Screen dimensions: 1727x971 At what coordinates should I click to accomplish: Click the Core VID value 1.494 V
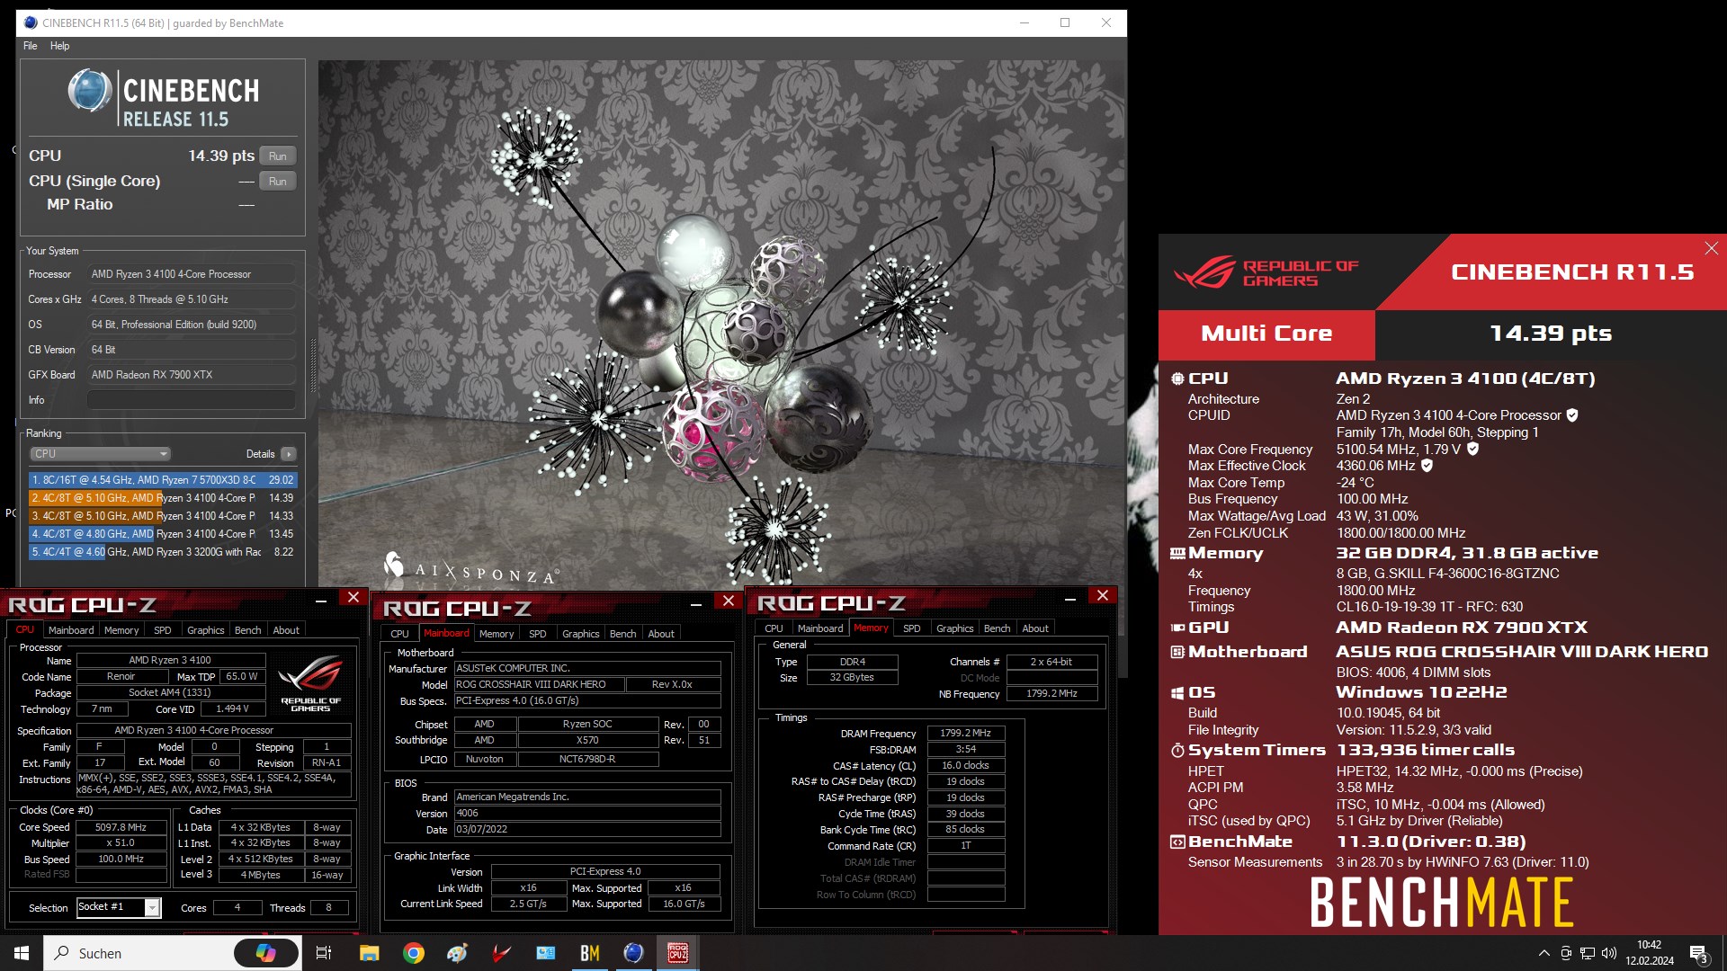point(233,709)
